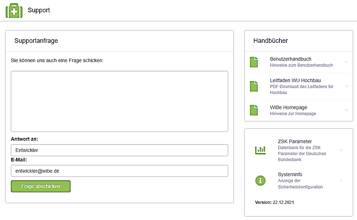The width and height of the screenshot is (357, 220).
Task: Click the Antwort an name field
Action: [119, 150]
